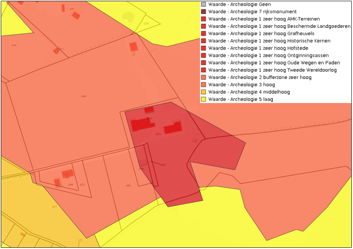Click parcel number 523 on the map

82,185
